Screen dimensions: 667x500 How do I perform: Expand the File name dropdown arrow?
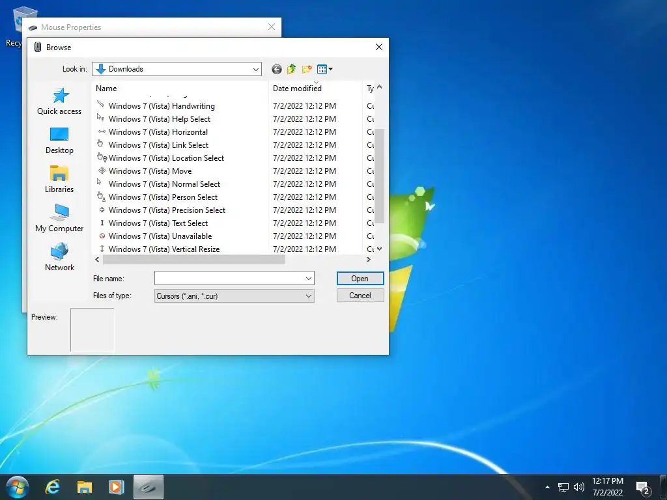pos(309,279)
